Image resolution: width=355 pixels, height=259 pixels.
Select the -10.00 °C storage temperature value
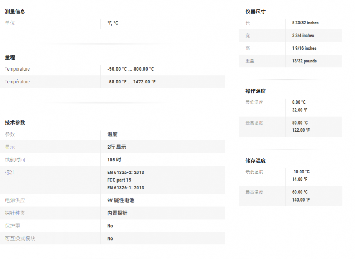301,172
